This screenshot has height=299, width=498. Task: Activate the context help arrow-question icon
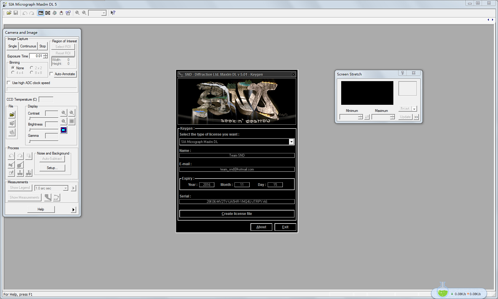coord(113,13)
